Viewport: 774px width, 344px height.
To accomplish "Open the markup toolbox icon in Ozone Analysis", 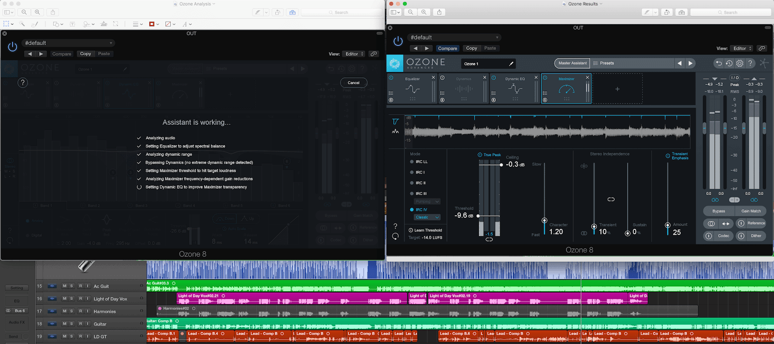I will (x=293, y=12).
